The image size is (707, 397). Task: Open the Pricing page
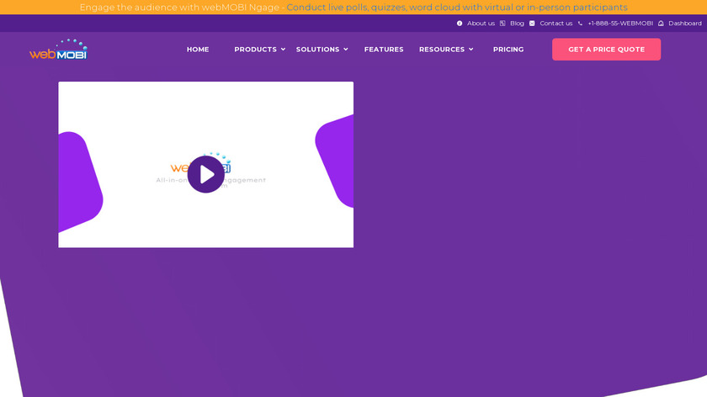point(508,50)
